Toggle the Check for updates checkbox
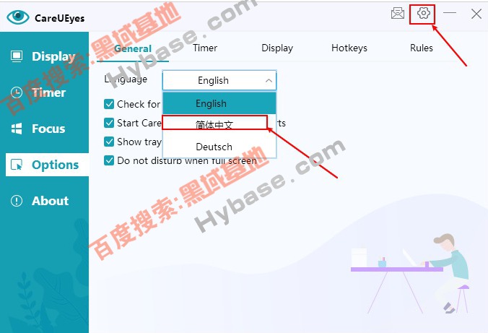This screenshot has height=333, width=488. click(x=109, y=104)
